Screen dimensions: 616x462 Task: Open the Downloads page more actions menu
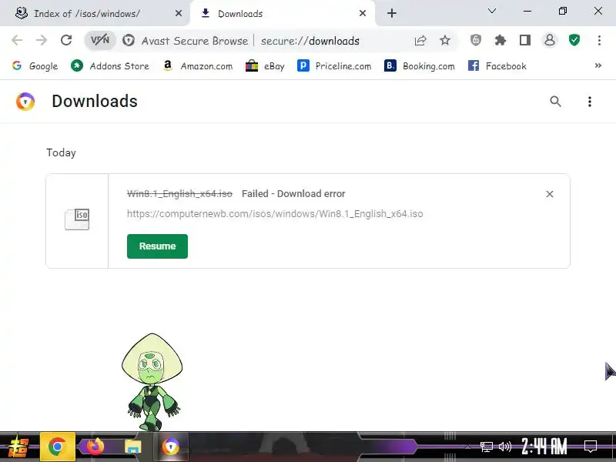tap(589, 102)
